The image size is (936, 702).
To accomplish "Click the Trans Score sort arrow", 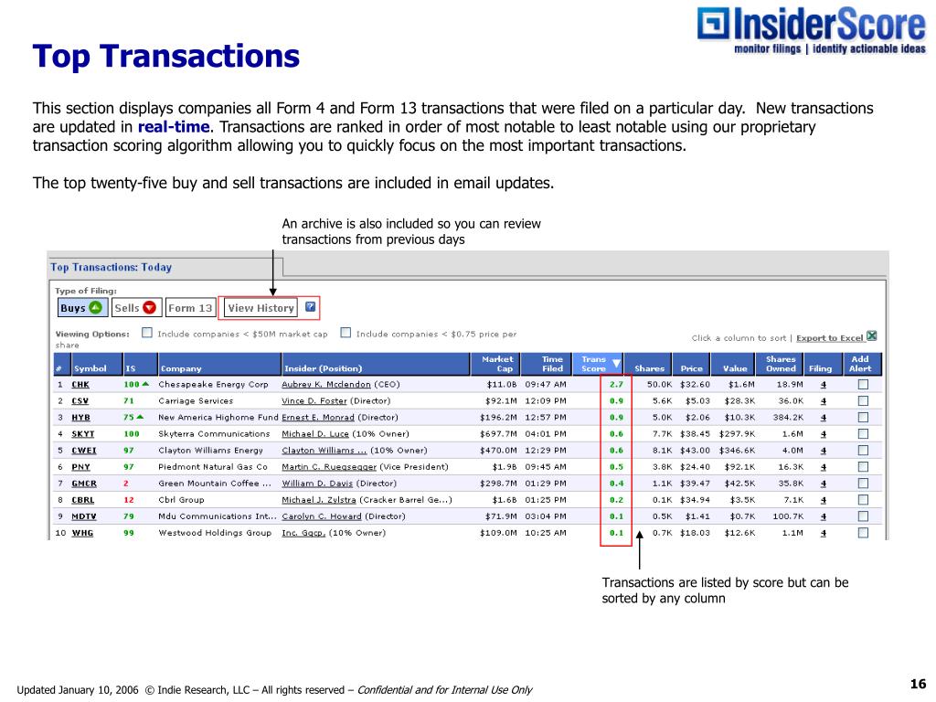I will (616, 364).
